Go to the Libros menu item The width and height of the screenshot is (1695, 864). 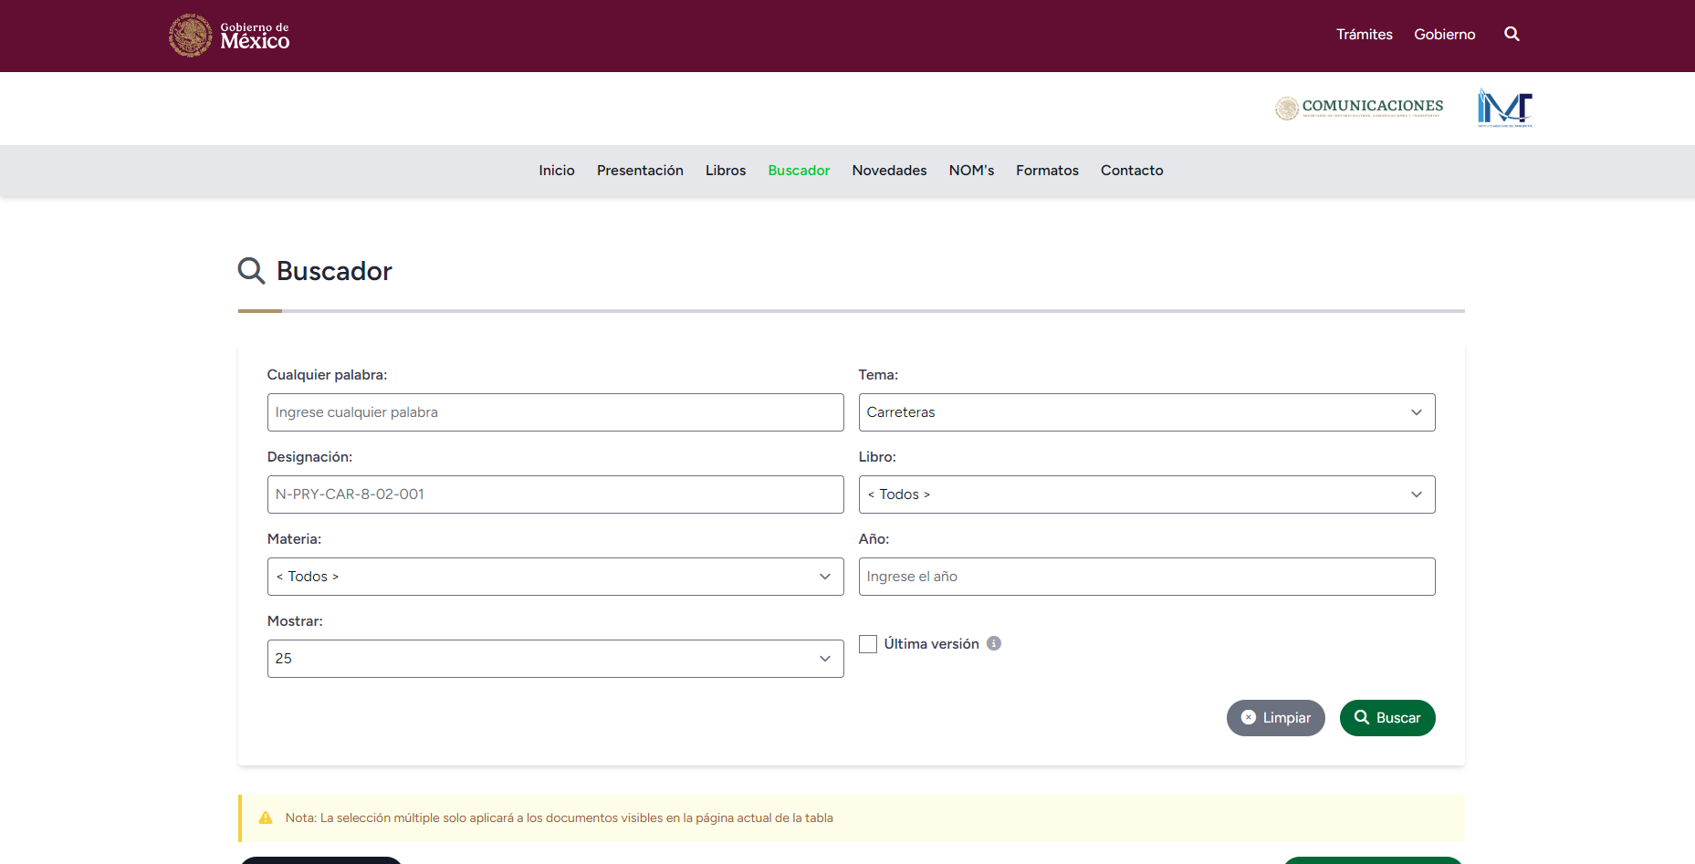coord(725,171)
